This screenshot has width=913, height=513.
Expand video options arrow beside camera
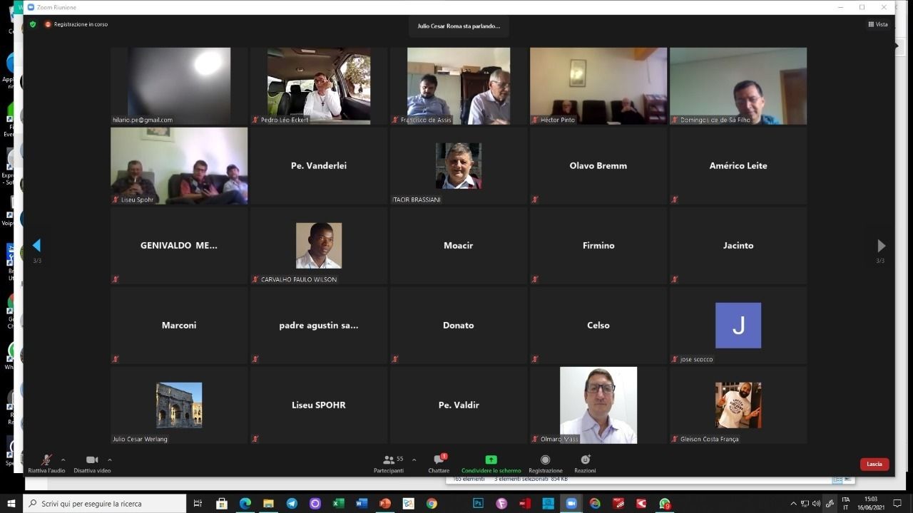coord(109,460)
